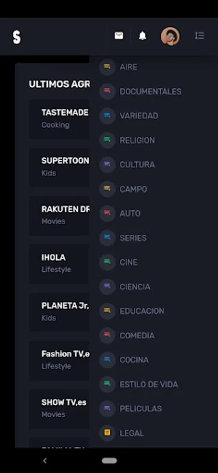Open the RELIGION category
The height and width of the screenshot is (473, 218).
(x=137, y=140)
